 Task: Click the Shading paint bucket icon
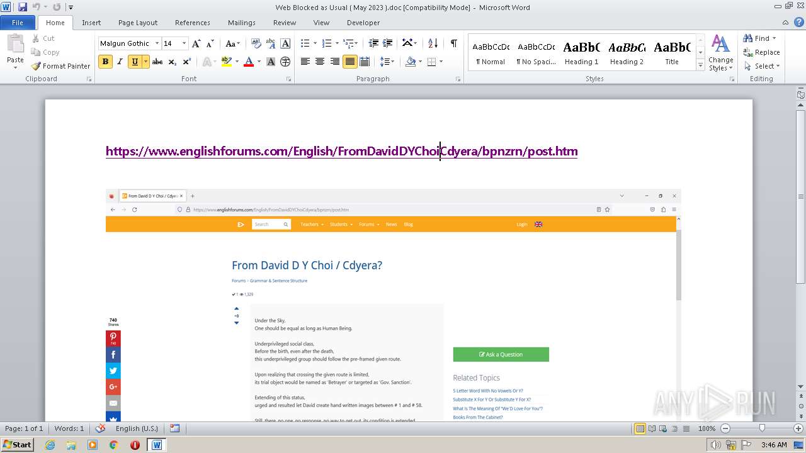[x=411, y=62]
